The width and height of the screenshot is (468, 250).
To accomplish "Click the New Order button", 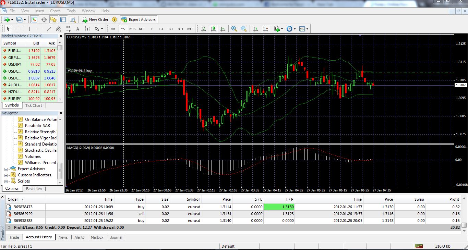I will (95, 20).
